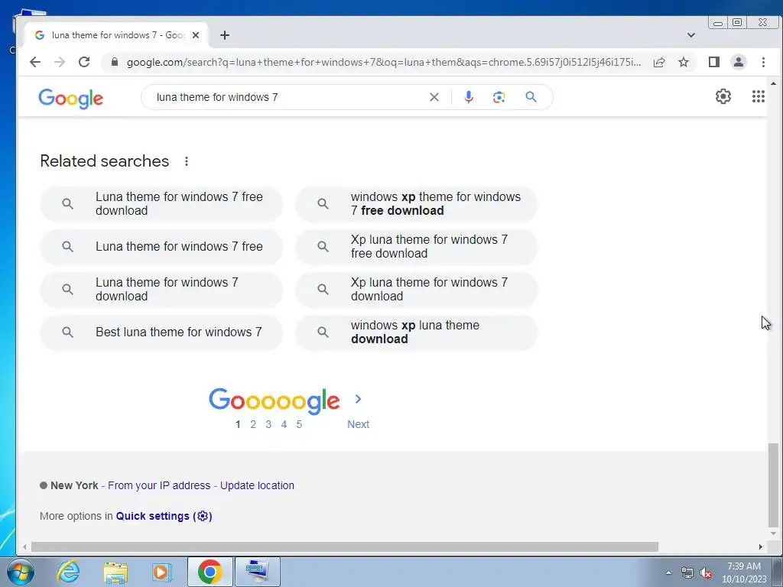Open the Google apps grid
This screenshot has width=783, height=587.
pyautogui.click(x=759, y=96)
